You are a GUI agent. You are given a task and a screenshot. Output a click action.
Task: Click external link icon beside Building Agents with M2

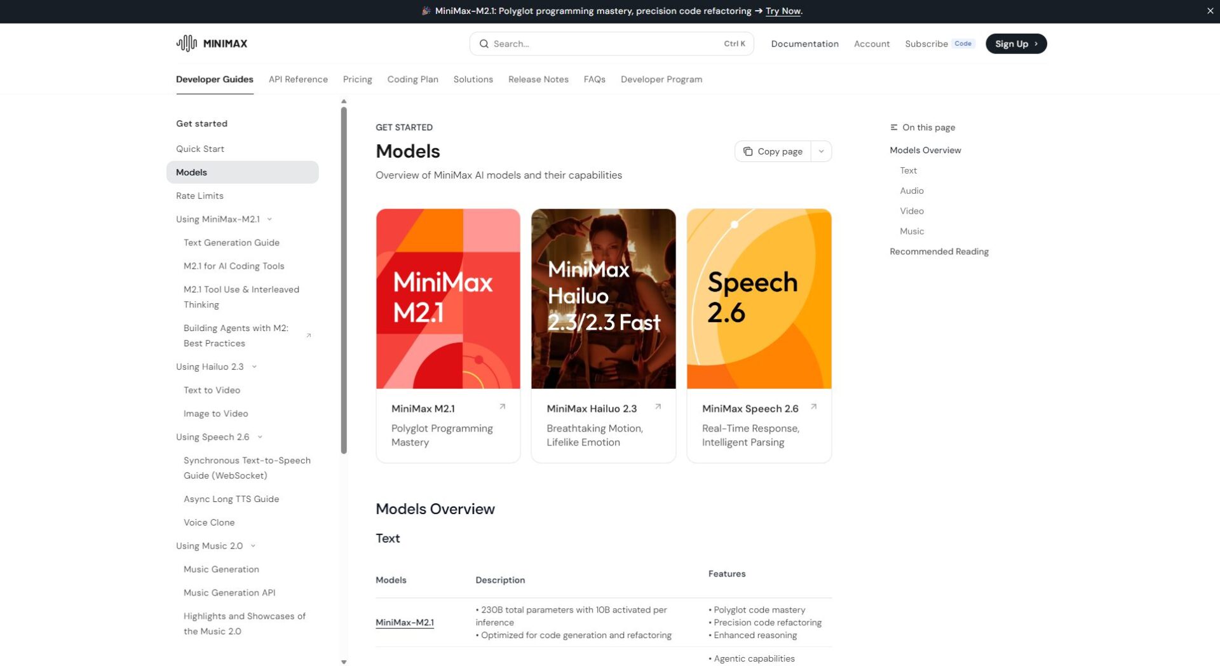click(309, 336)
